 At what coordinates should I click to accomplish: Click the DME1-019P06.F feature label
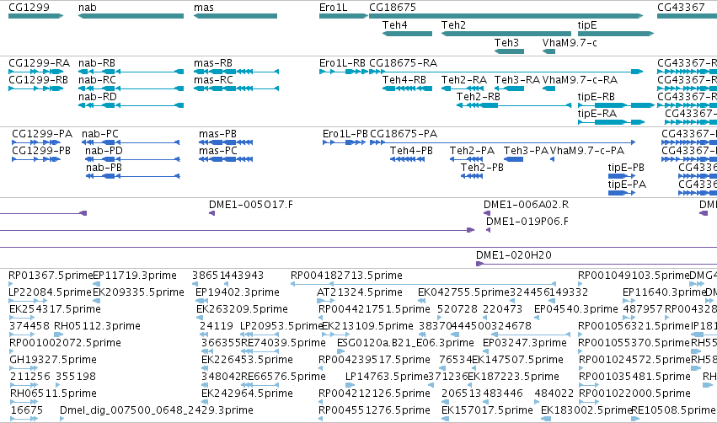click(527, 222)
